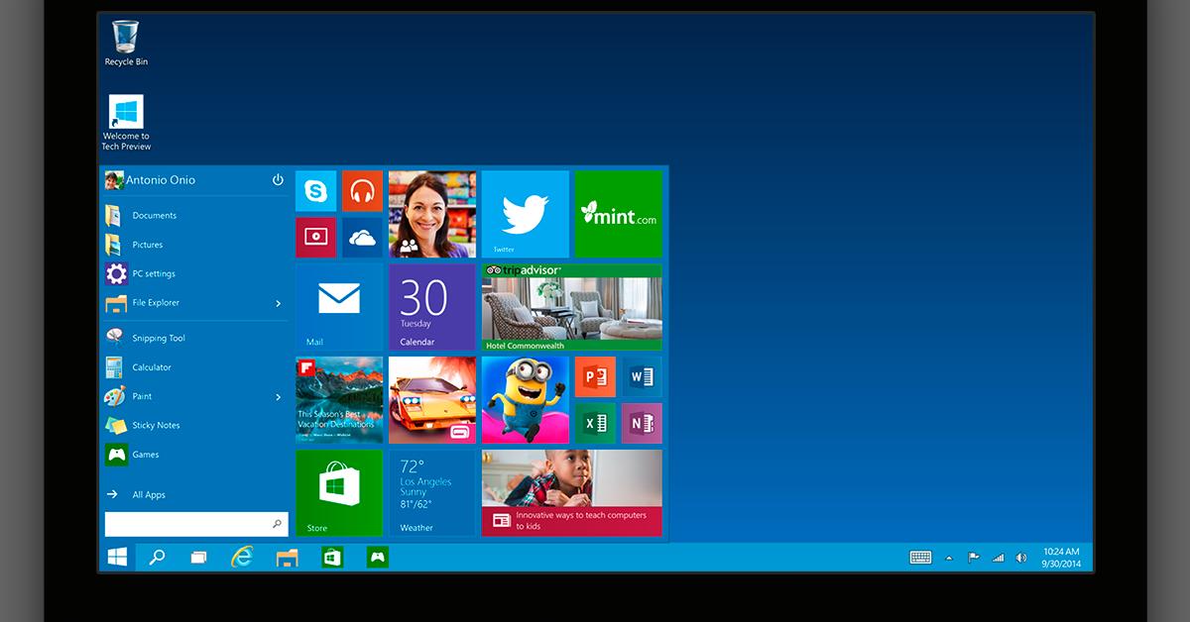Open the Flipboard vacation destinations tile

tap(339, 400)
